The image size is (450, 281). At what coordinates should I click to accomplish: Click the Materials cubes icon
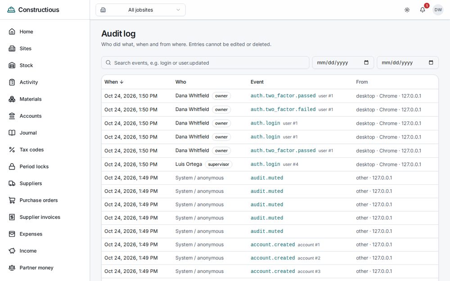12,99
